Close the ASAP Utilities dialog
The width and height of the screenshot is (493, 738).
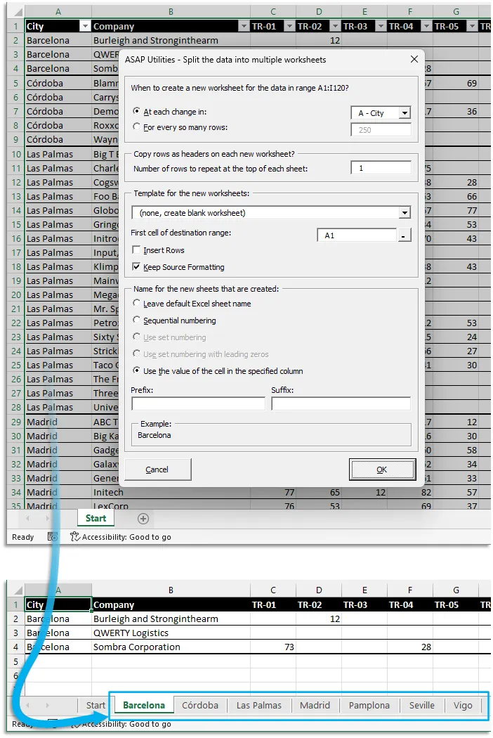pos(414,59)
